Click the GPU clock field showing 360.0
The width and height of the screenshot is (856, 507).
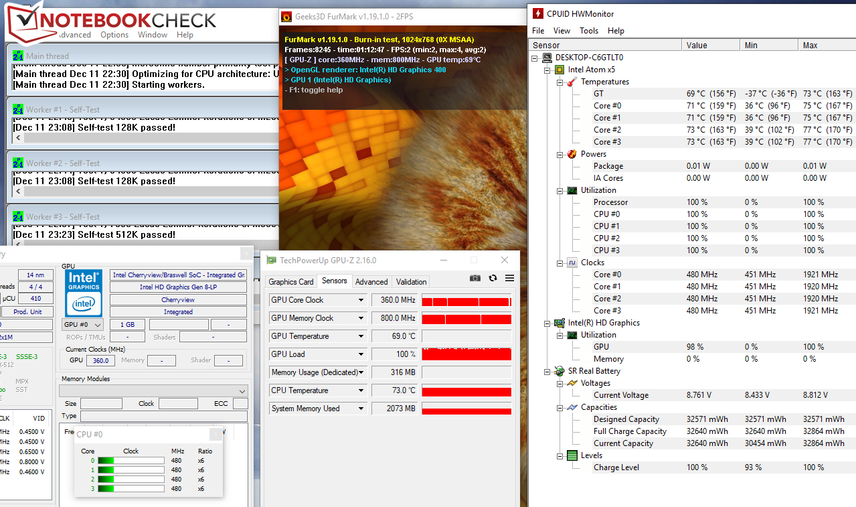[100, 360]
